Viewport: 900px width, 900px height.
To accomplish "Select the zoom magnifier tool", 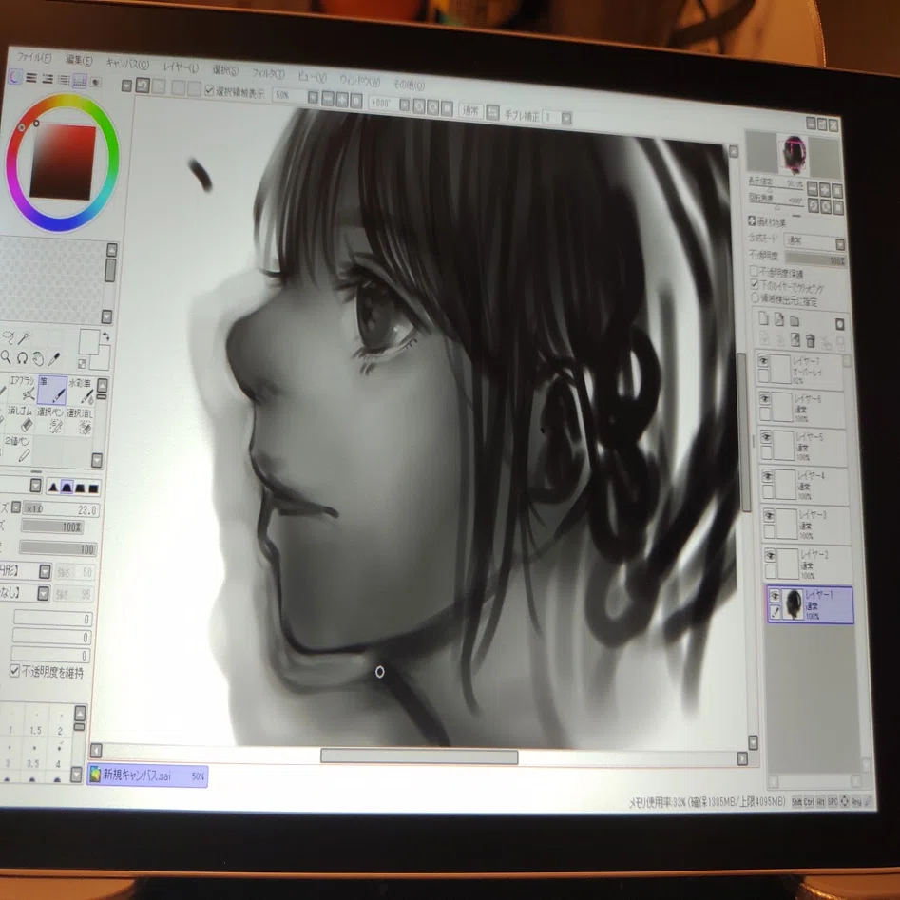I will pyautogui.click(x=7, y=357).
